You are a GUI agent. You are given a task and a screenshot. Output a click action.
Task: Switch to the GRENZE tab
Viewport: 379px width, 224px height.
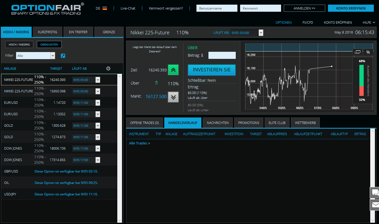pos(109,32)
